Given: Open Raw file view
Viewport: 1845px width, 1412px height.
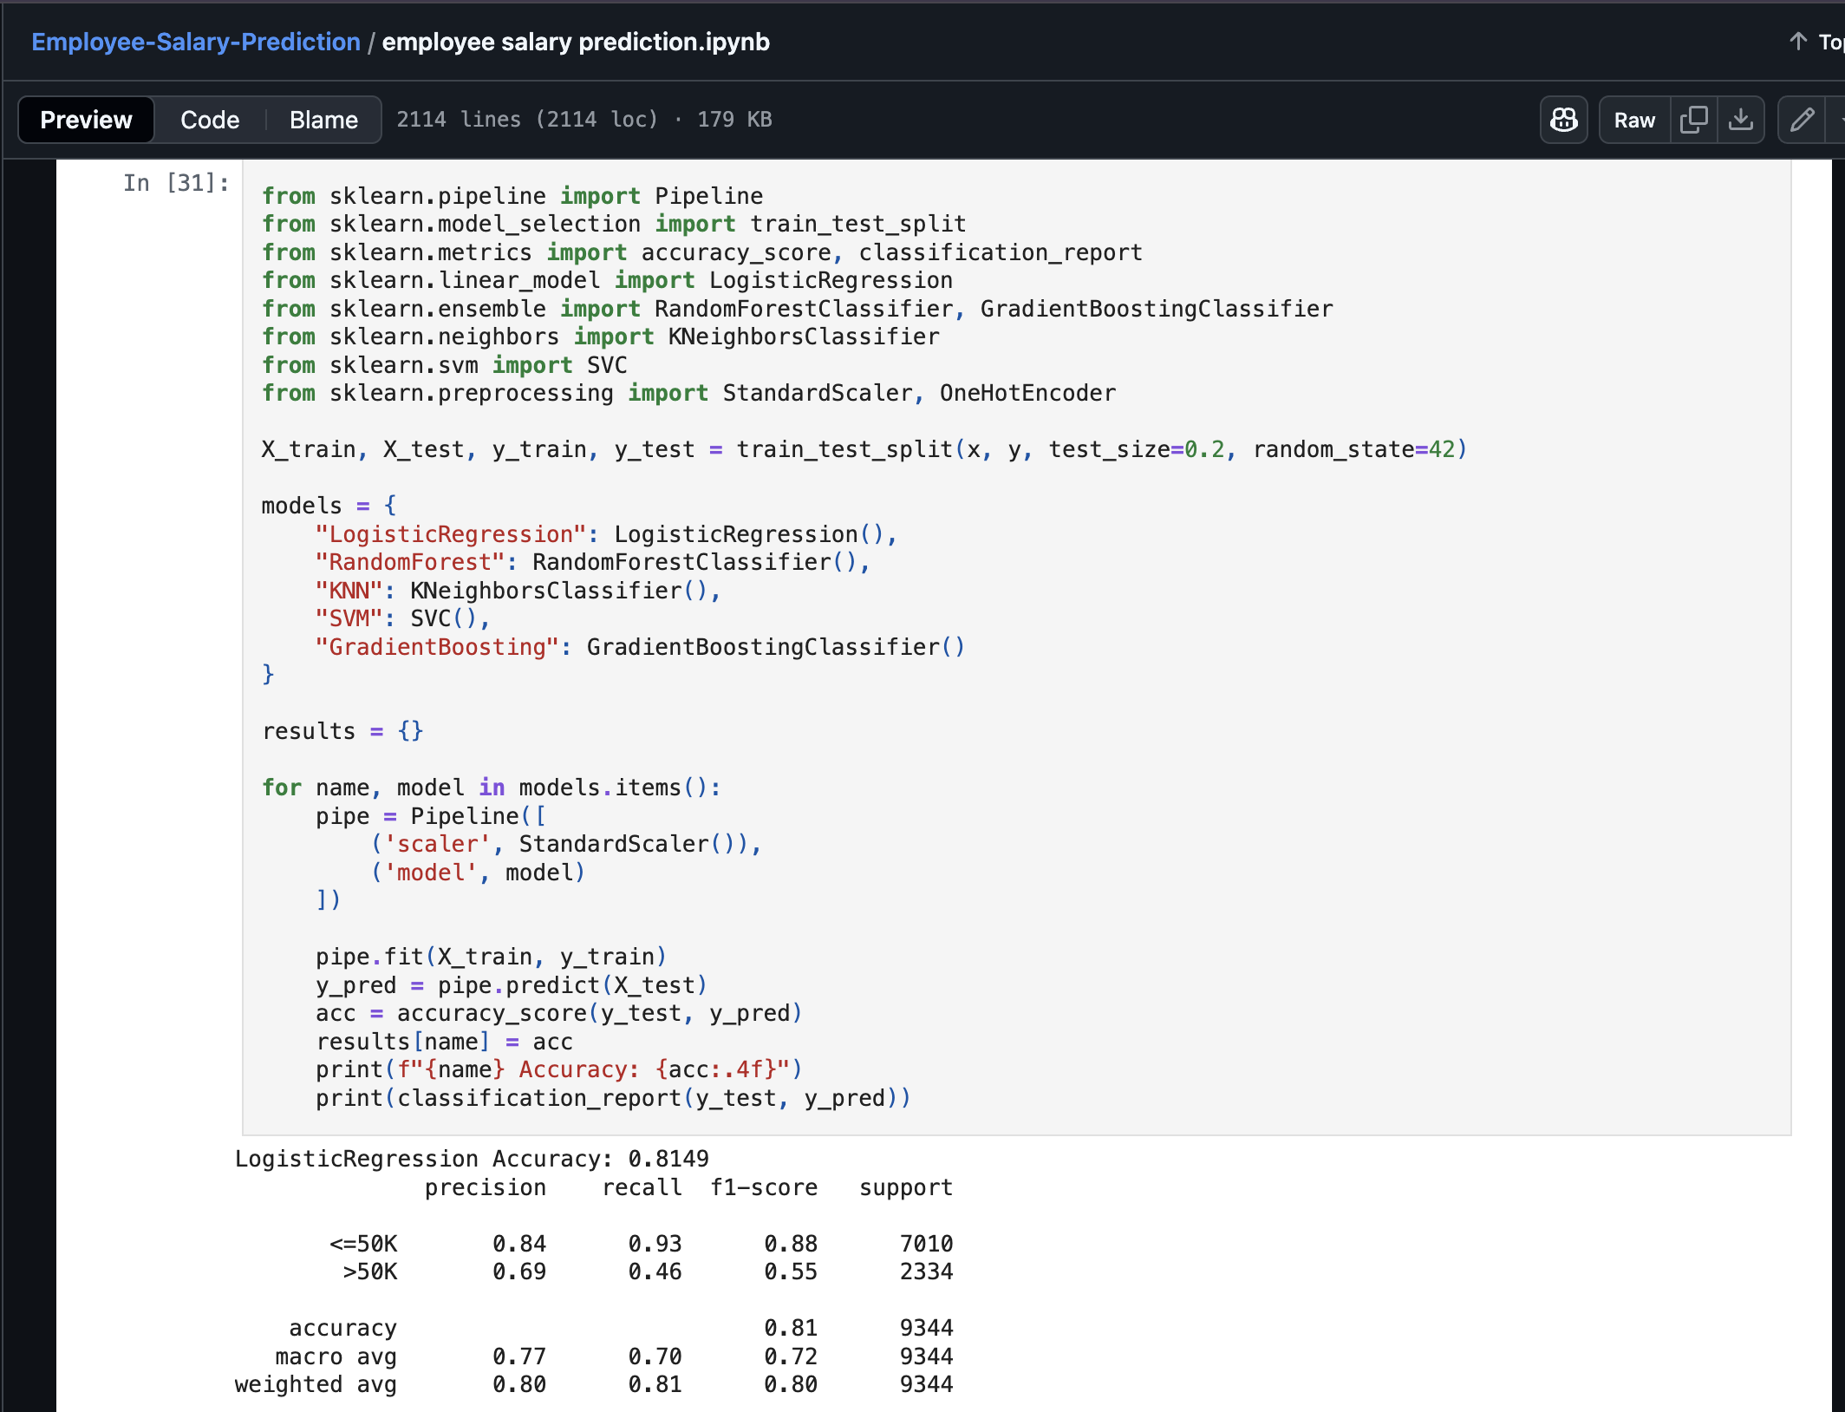Looking at the screenshot, I should pos(1634,120).
